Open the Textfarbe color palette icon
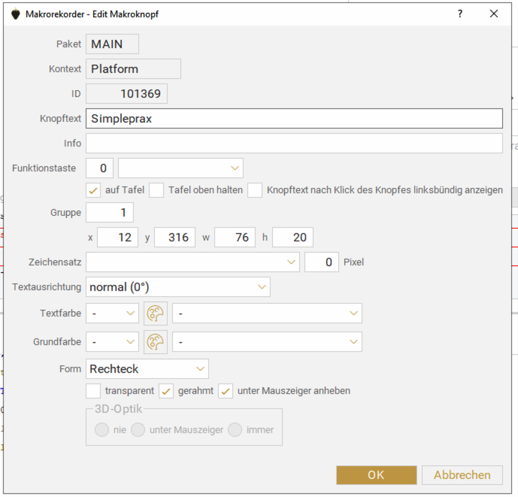This screenshot has width=518, height=497. pos(155,314)
